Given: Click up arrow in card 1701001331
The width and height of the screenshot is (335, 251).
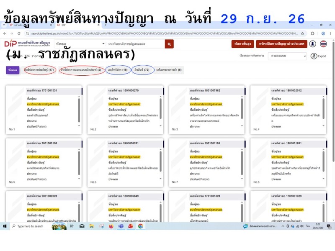Looking at the screenshot, I should point(79,97).
